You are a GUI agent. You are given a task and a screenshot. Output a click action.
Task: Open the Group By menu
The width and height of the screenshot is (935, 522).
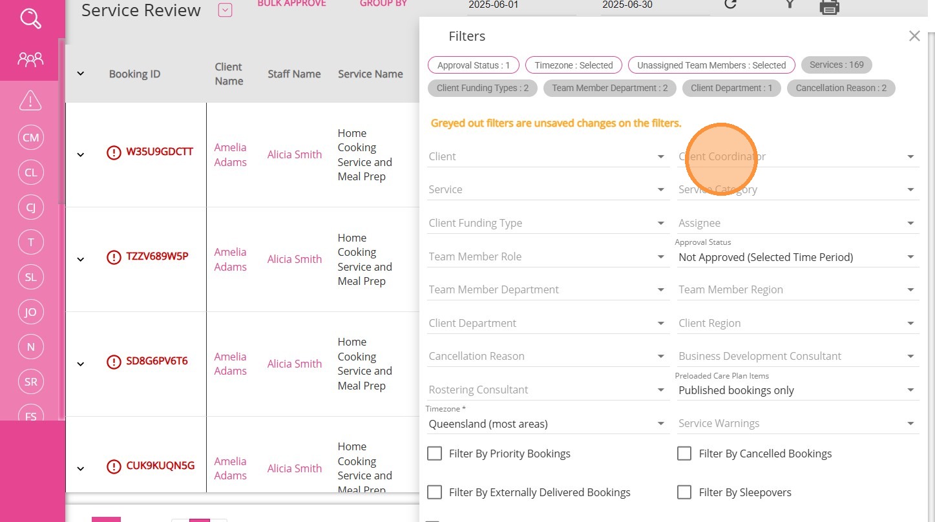383,4
